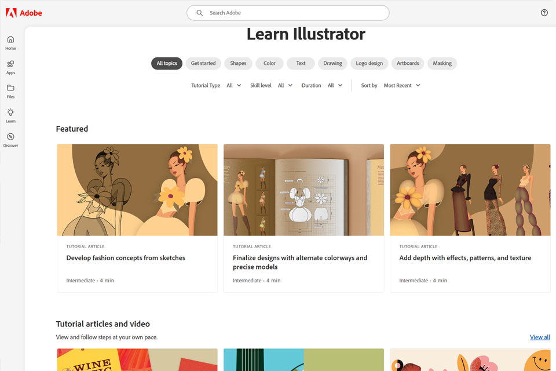Click 'View and follow steps at your own pace.'
This screenshot has width=556, height=371.
[107, 337]
